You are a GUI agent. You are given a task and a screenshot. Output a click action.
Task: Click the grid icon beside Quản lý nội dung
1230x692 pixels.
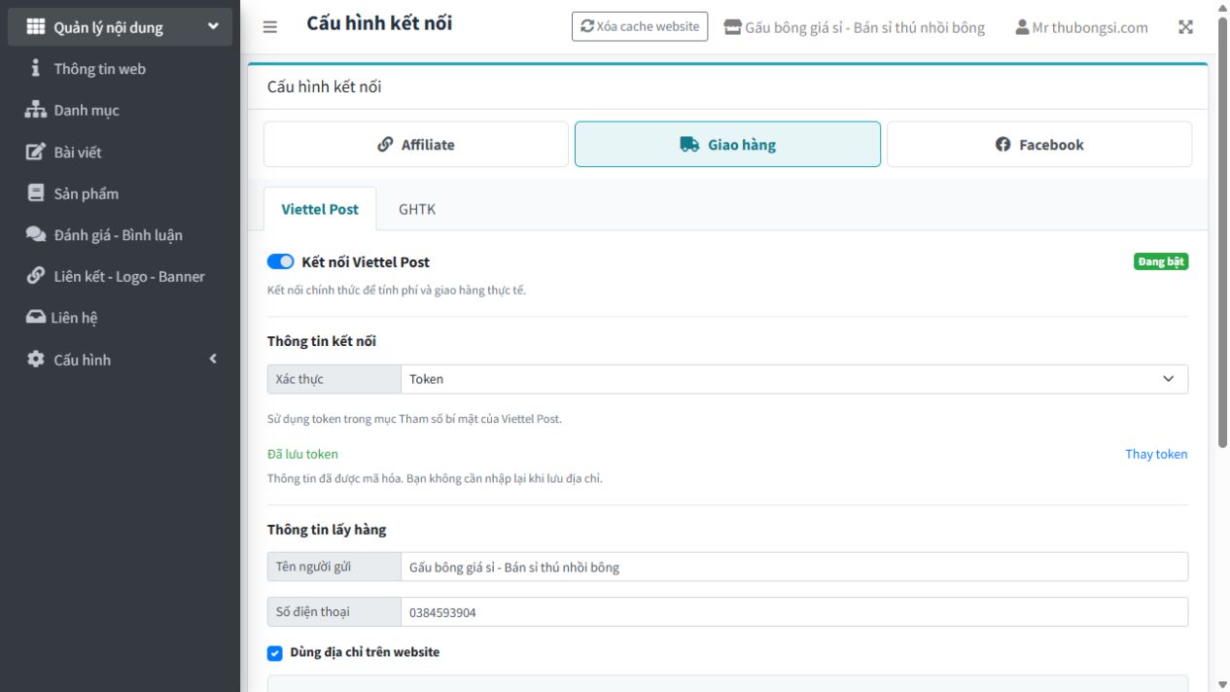[x=35, y=27]
